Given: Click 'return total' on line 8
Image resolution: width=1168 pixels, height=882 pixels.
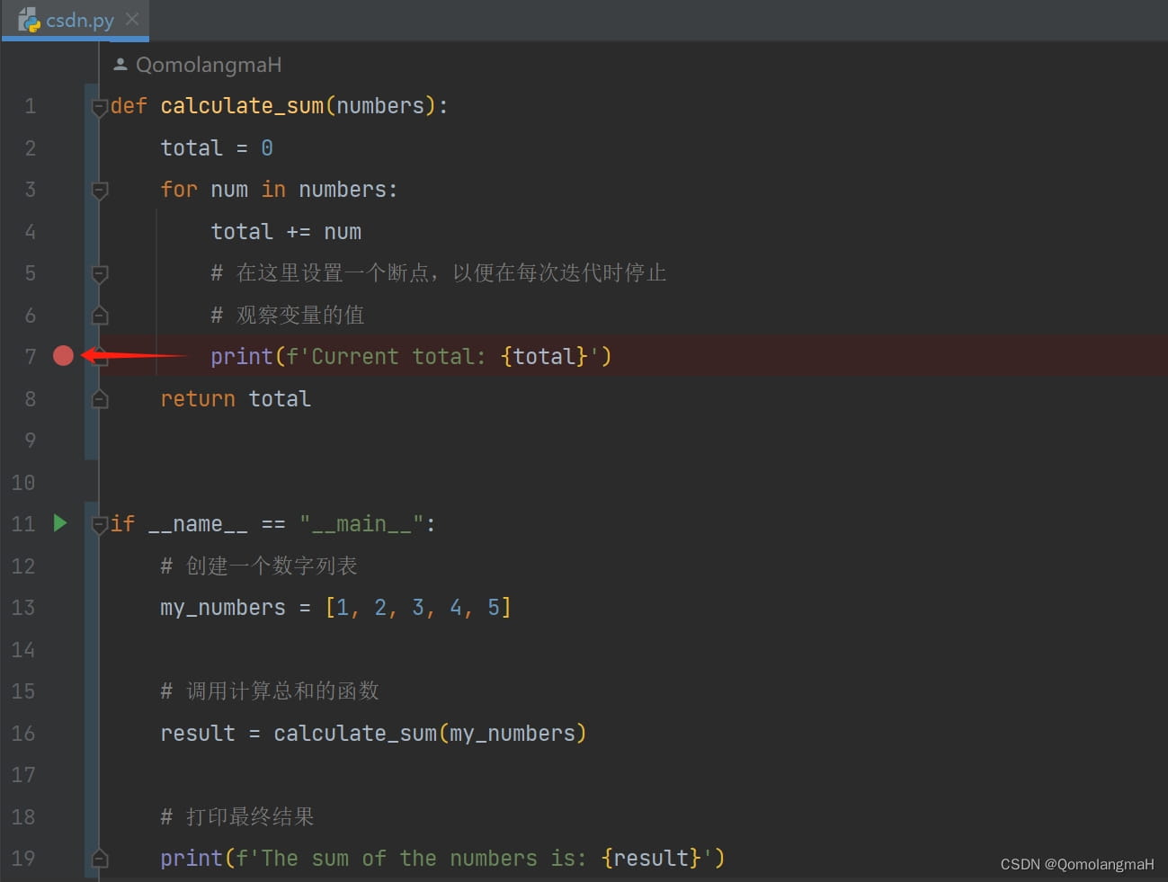Looking at the screenshot, I should point(236,399).
